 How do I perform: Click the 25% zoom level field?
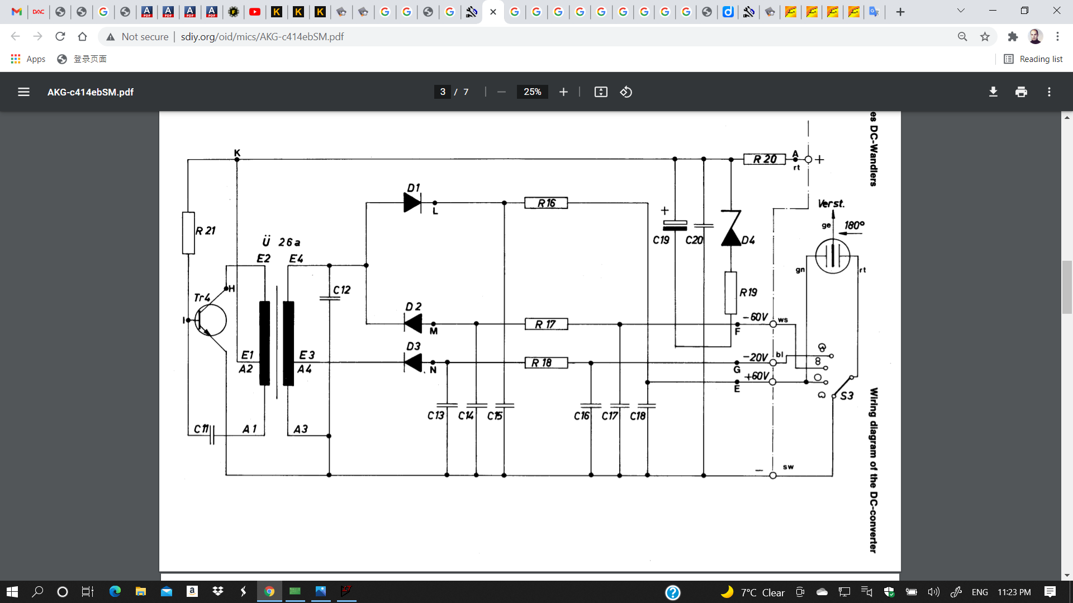tap(532, 92)
